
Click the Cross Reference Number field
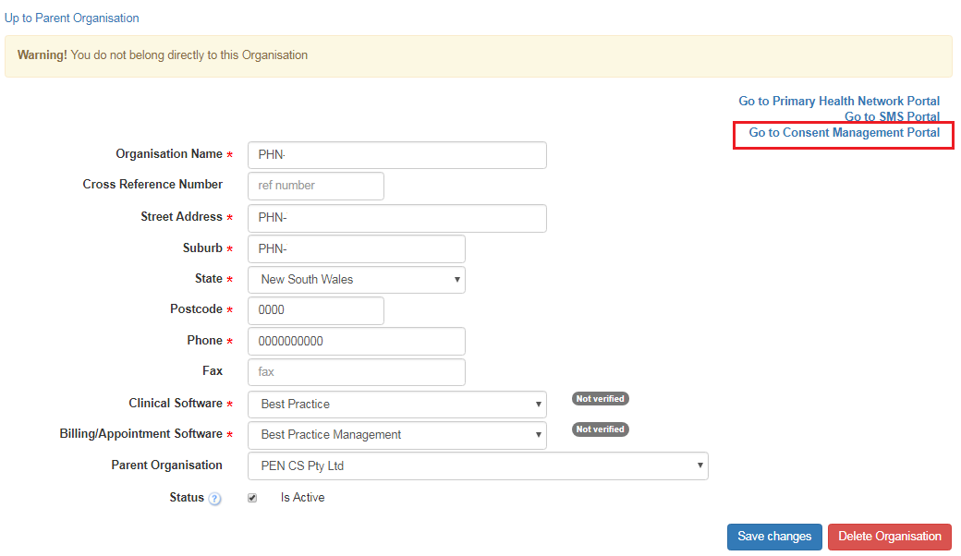coord(316,186)
